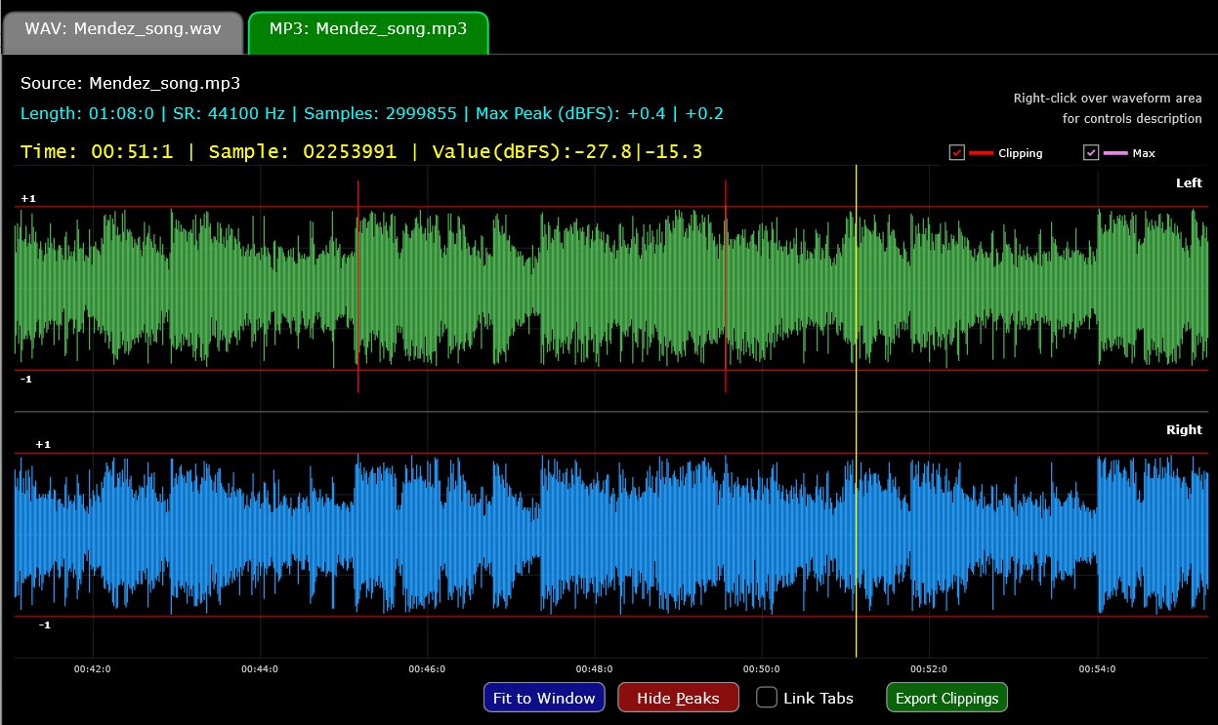Click the -1 label of Right channel
The width and height of the screenshot is (1218, 725).
[x=43, y=624]
